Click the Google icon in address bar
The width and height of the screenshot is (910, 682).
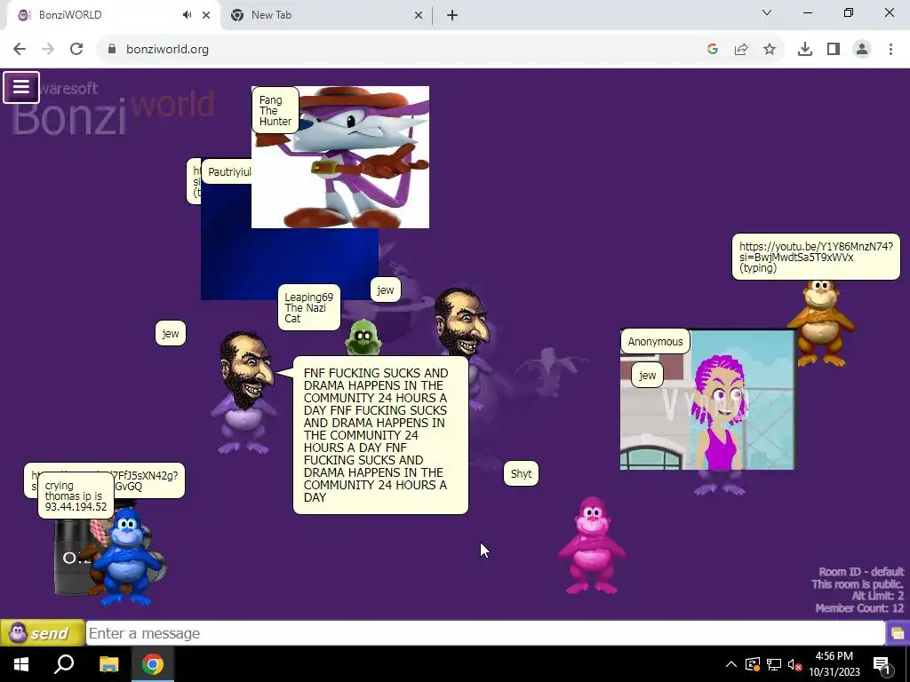[713, 50]
